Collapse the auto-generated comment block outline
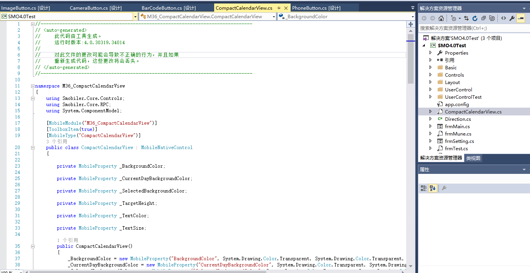 pos(33,24)
